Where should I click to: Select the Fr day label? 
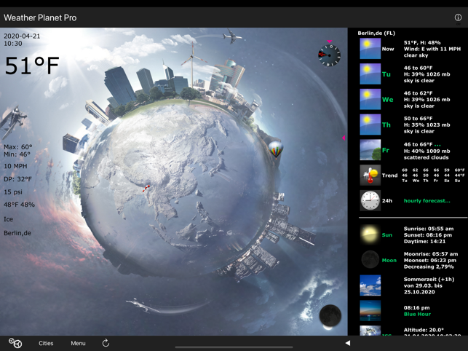tap(386, 150)
